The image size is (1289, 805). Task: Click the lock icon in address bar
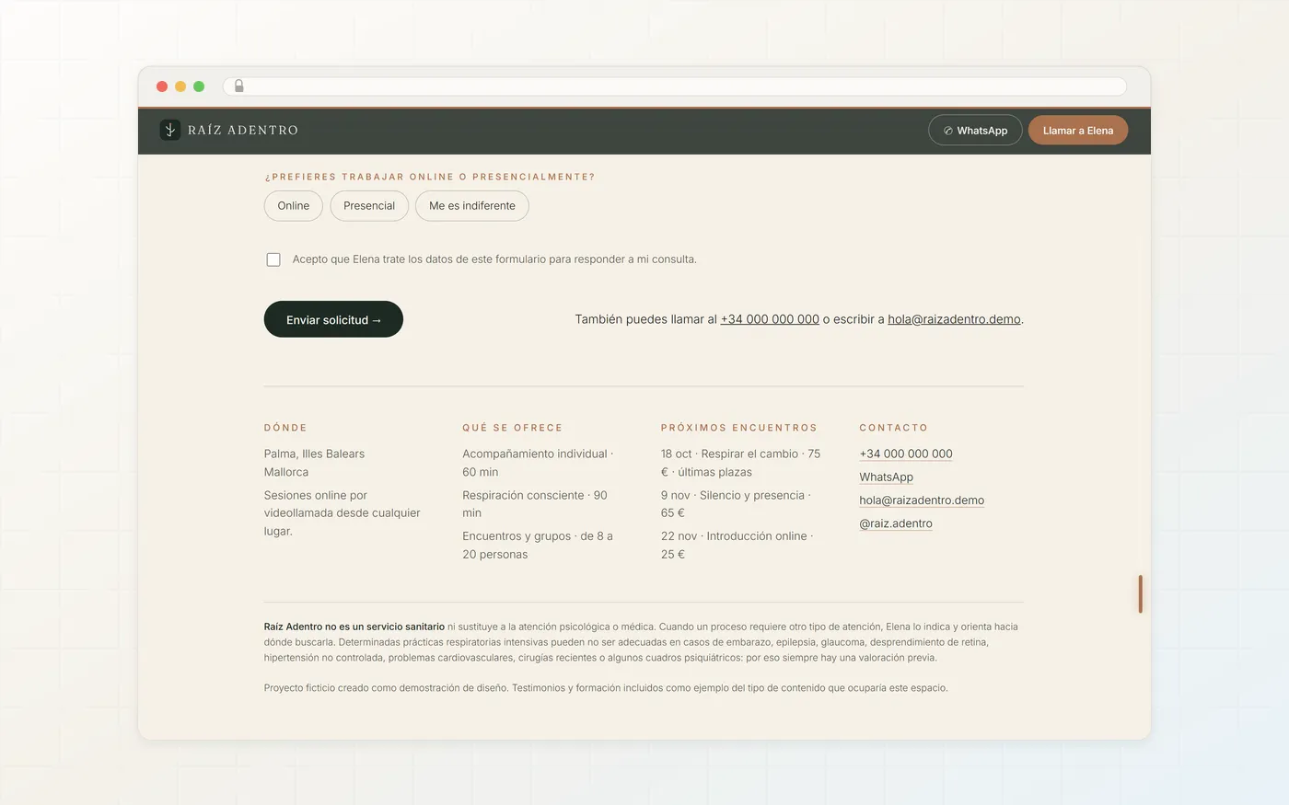coord(238,86)
